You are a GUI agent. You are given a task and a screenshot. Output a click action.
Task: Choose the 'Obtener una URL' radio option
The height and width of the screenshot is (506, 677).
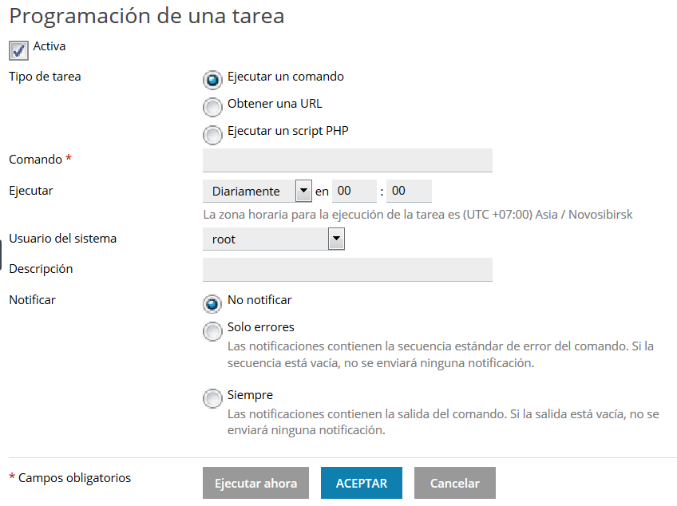(212, 107)
